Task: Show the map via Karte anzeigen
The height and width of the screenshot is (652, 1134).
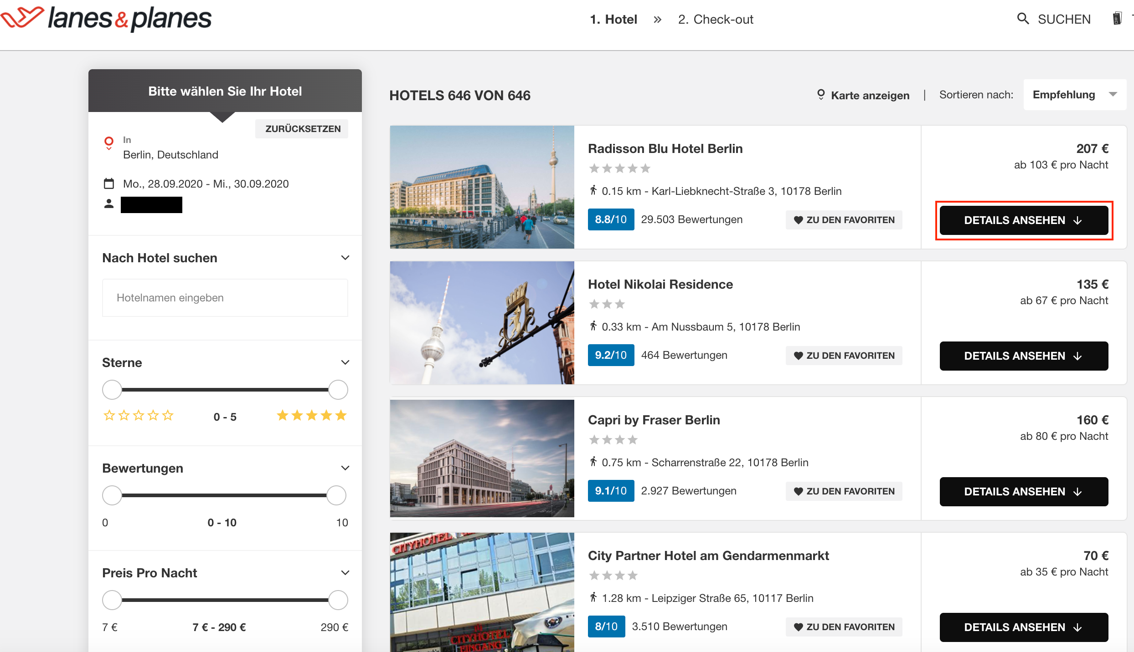Action: point(870,95)
